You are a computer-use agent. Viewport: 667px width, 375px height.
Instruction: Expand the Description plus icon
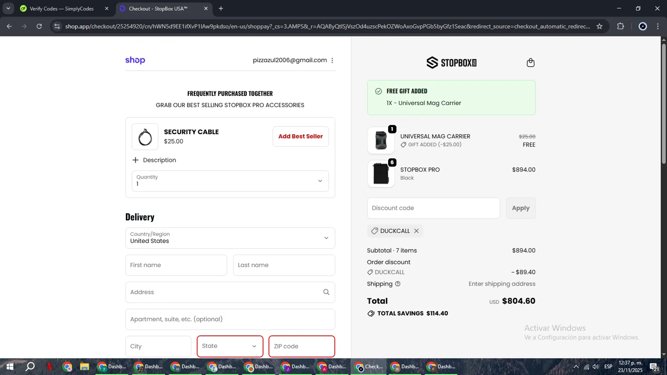[136, 160]
